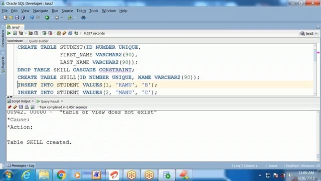Click the volume speaker tray icon
The width and height of the screenshot is (321, 181).
click(x=290, y=175)
